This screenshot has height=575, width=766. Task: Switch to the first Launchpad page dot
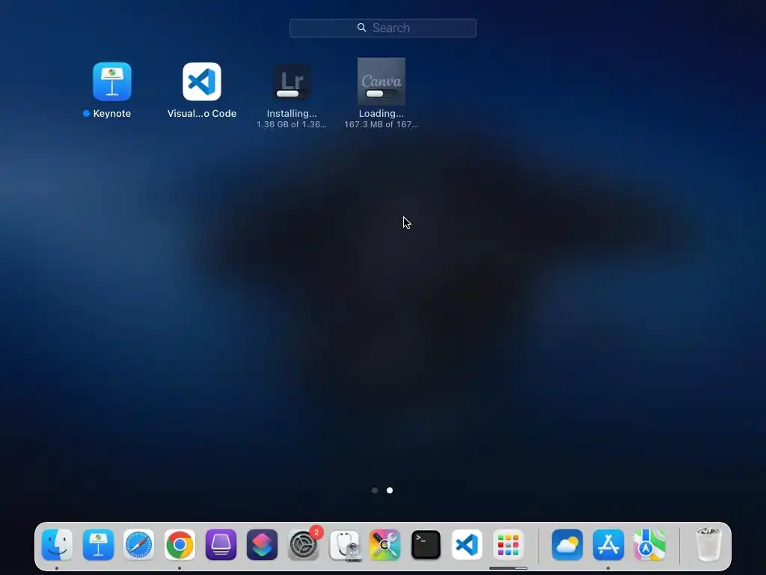[375, 490]
